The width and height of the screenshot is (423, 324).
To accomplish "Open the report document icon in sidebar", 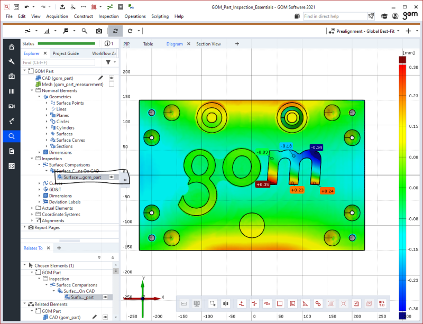I will click(x=12, y=151).
